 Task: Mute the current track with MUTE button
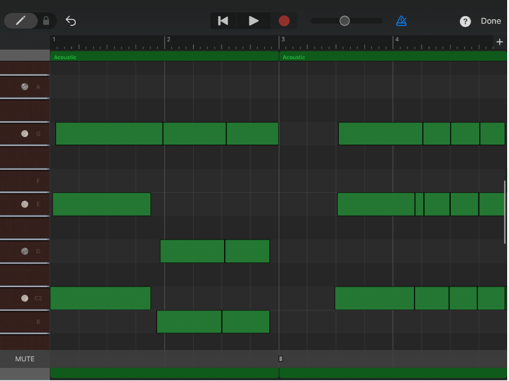[24, 359]
